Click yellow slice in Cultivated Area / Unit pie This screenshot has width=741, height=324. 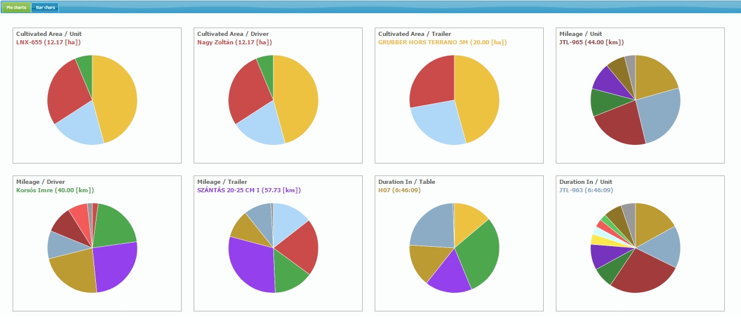pyautogui.click(x=117, y=99)
